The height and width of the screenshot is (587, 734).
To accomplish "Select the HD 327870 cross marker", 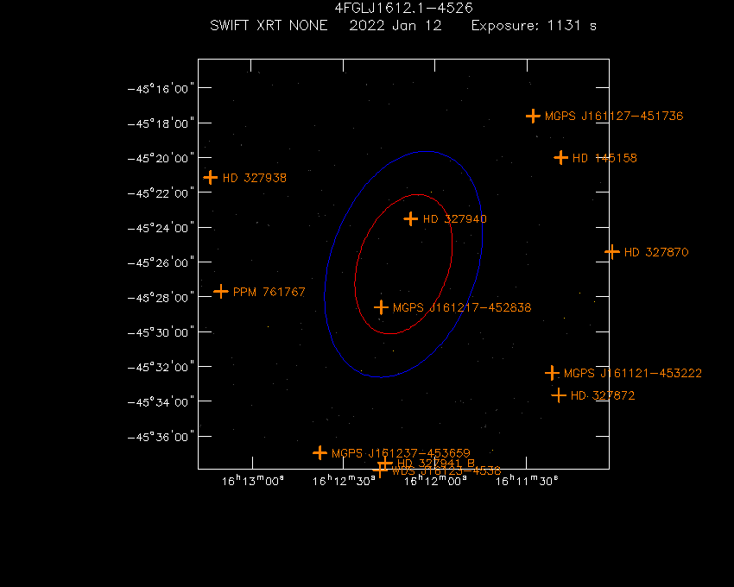I will pos(612,252).
